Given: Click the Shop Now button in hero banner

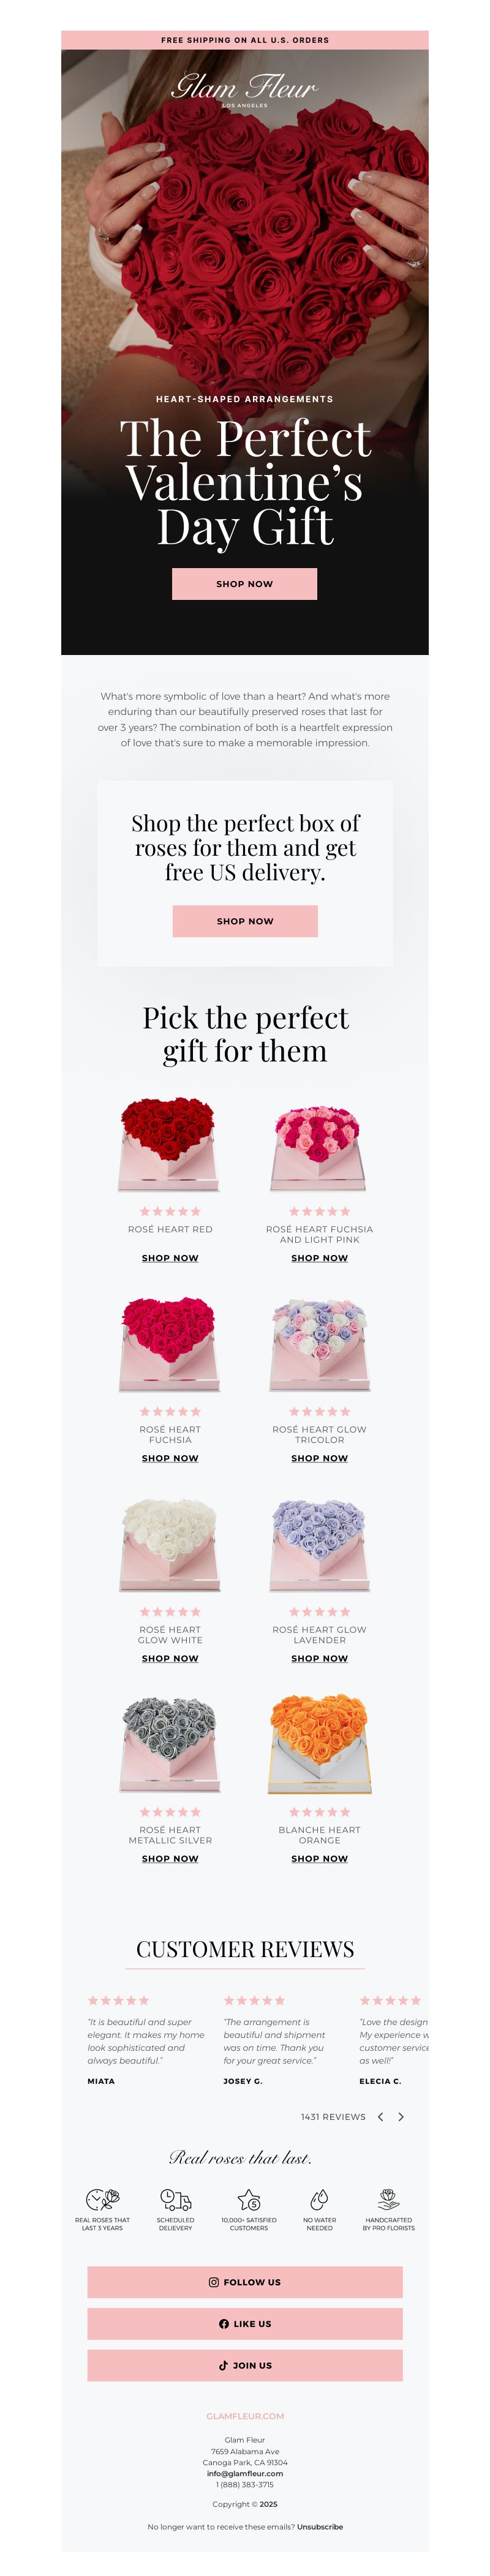Looking at the screenshot, I should [x=244, y=583].
